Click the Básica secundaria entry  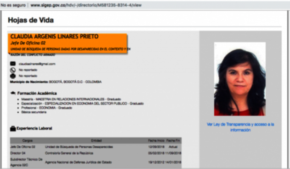point(34,112)
